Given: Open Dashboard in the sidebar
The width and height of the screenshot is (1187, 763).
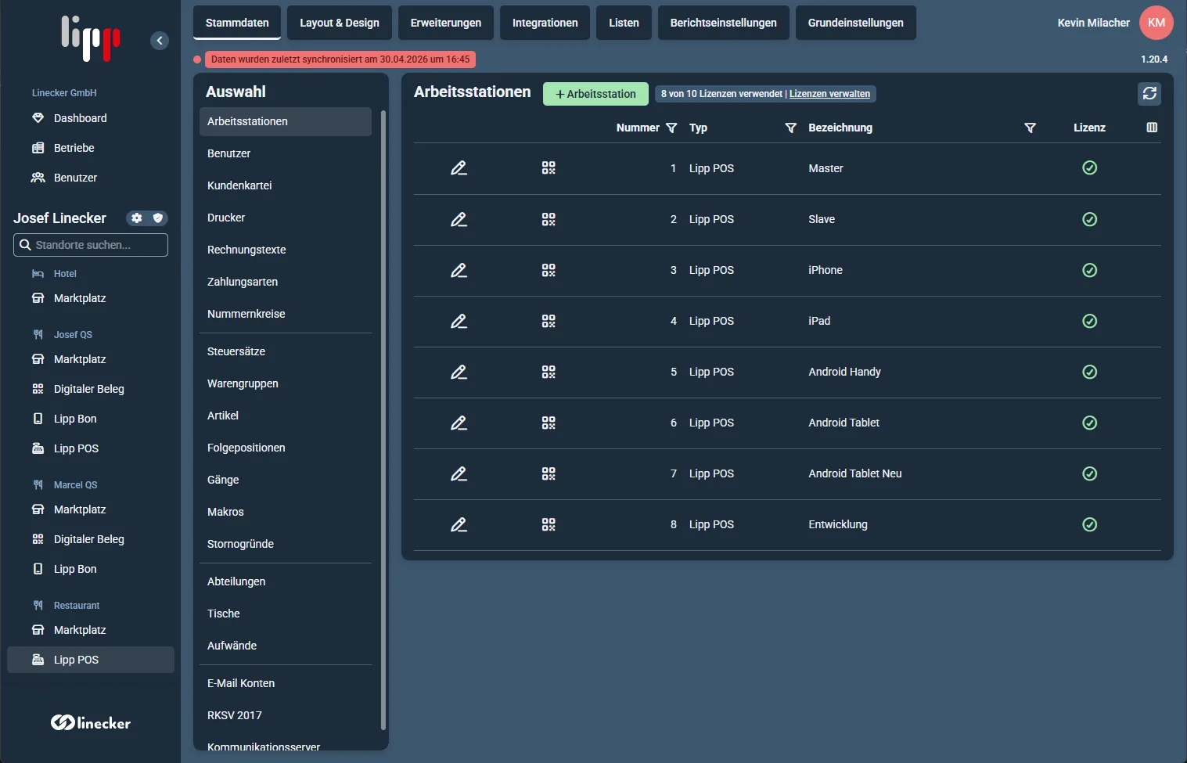Looking at the screenshot, I should pos(91,118).
